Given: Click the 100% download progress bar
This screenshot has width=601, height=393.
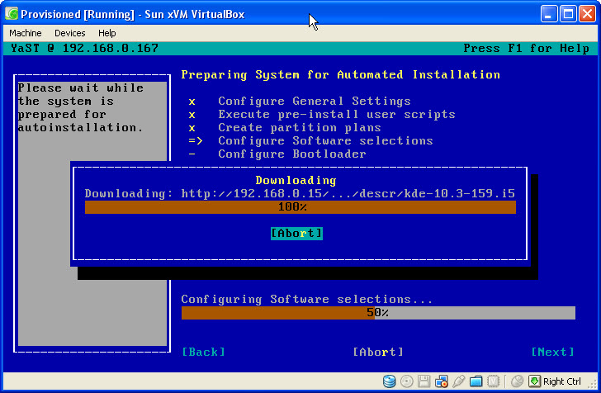Looking at the screenshot, I should [300, 207].
